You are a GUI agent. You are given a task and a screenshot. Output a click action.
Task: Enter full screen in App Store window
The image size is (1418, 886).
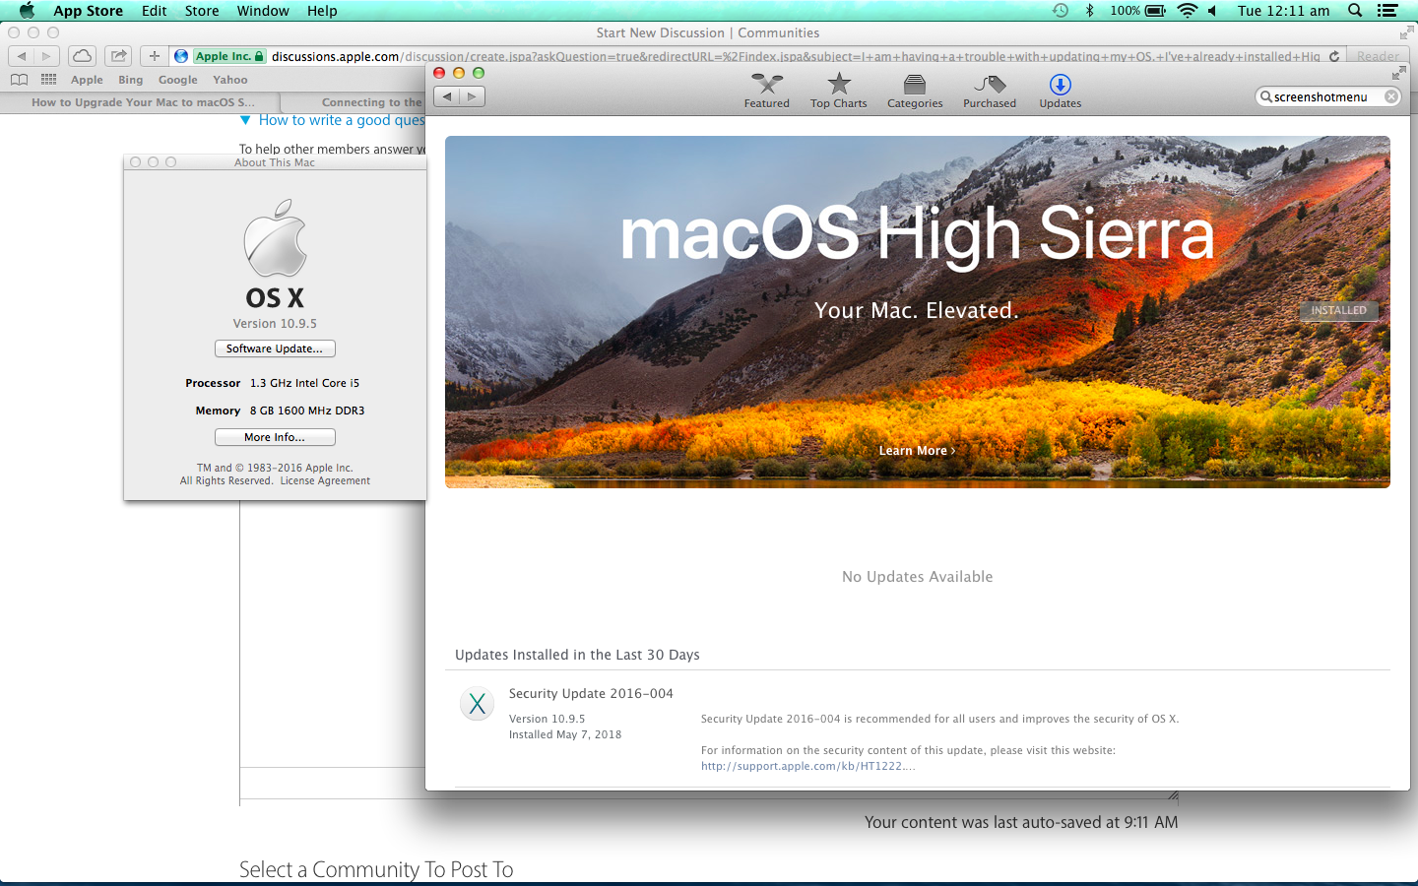[1398, 74]
